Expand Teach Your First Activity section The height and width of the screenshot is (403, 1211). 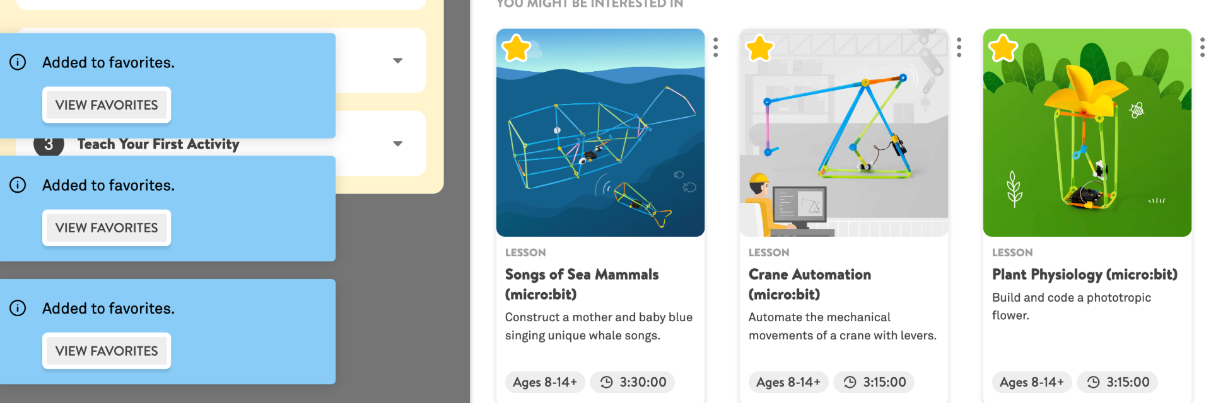[x=397, y=144]
